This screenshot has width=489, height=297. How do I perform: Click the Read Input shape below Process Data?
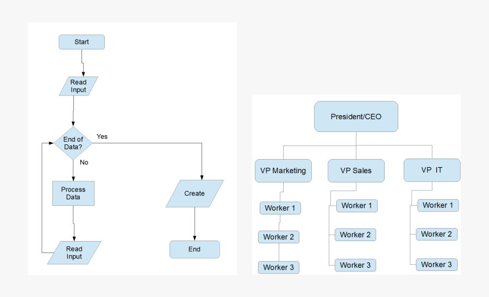[74, 252]
